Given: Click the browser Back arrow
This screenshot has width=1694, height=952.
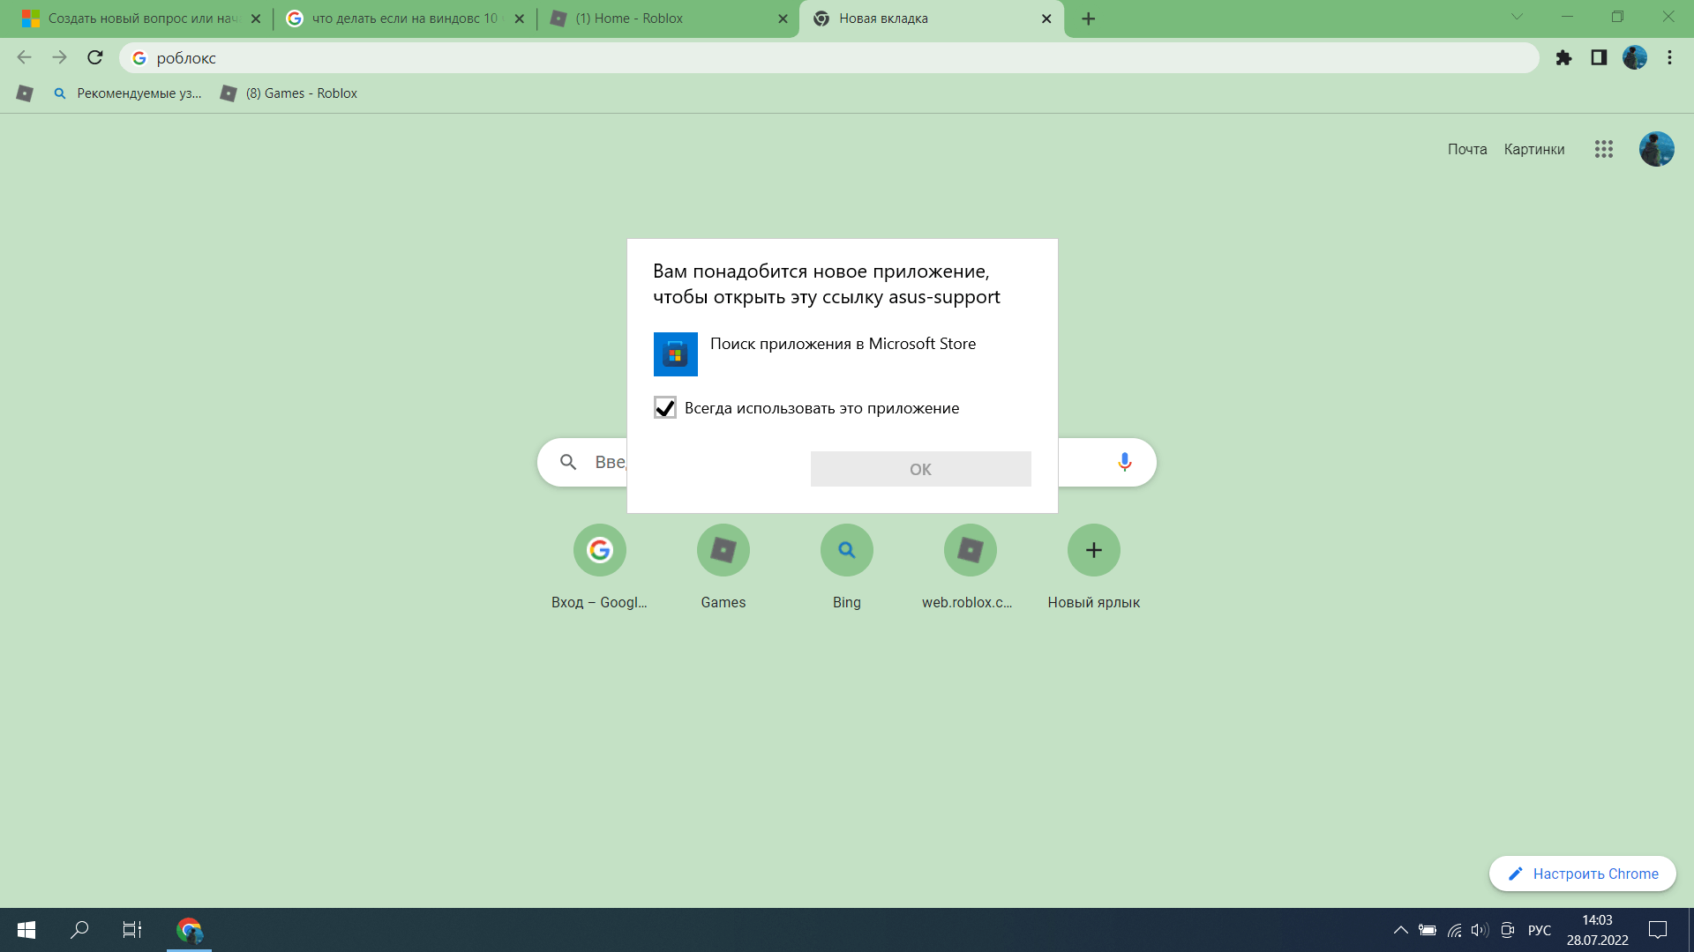Looking at the screenshot, I should tap(24, 57).
